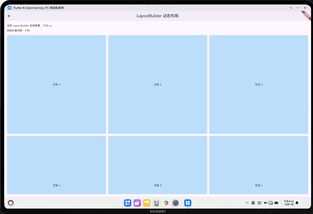The width and height of the screenshot is (313, 214).
Task: Minimize the Flutter app window
Action: tap(298, 8)
